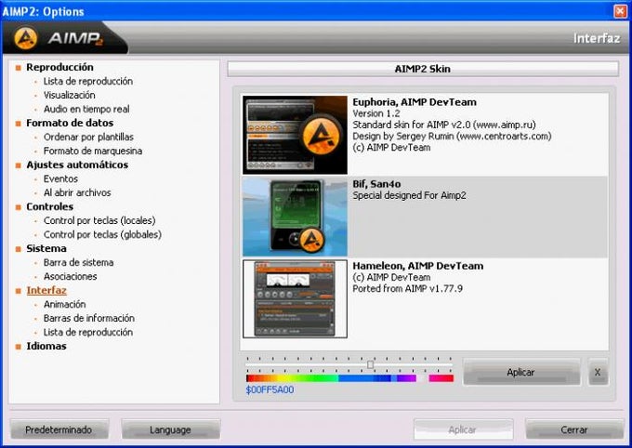Open Barras de información settings
Viewport: 632px width, 448px height.
coord(88,318)
